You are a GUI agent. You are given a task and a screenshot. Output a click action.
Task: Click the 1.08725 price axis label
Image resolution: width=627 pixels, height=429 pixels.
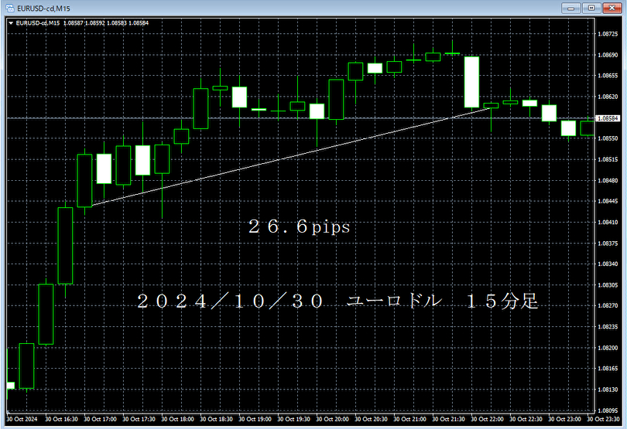pyautogui.click(x=608, y=34)
